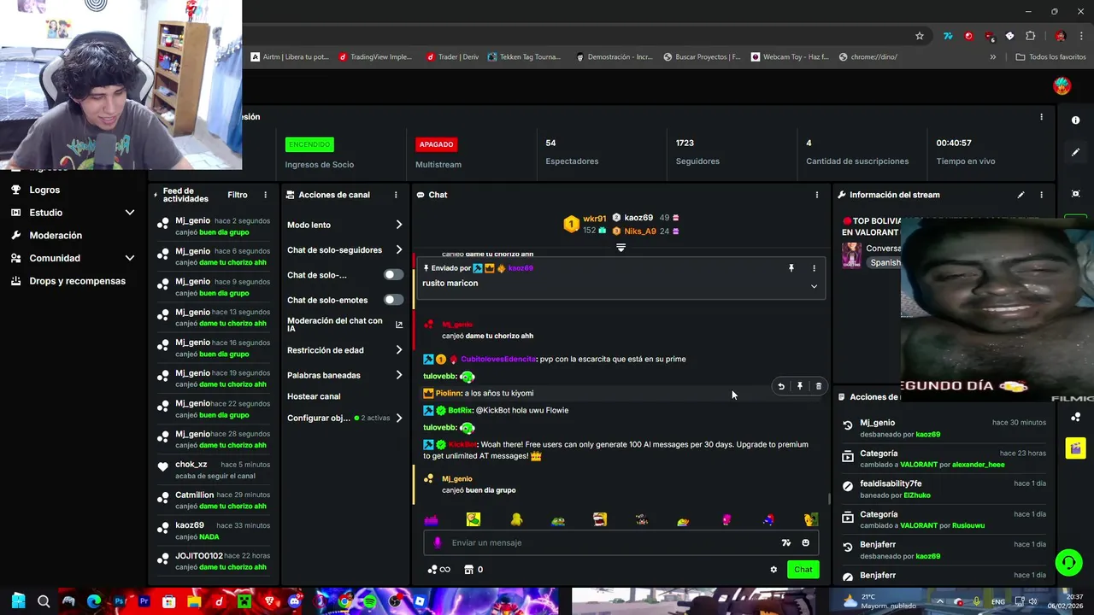1094x615 pixels.
Task: Click the screen capture icon in right sidebar
Action: point(1075,194)
